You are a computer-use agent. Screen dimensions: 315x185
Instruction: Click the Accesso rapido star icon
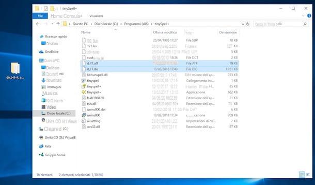click(x=41, y=36)
